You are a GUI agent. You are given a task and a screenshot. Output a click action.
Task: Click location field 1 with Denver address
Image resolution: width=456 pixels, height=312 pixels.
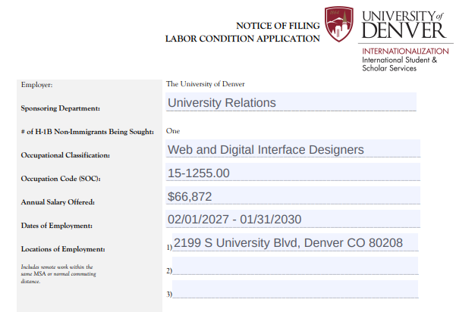[295, 242]
